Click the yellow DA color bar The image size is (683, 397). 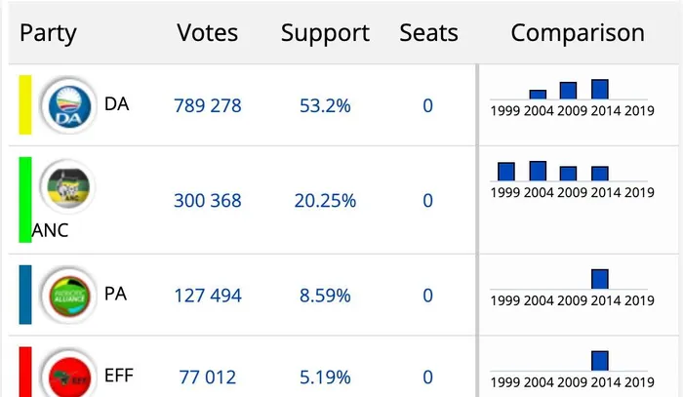[x=25, y=105]
